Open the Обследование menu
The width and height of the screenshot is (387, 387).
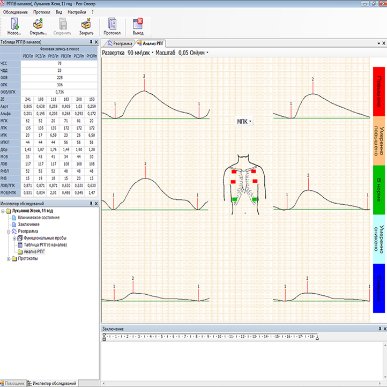pos(16,12)
